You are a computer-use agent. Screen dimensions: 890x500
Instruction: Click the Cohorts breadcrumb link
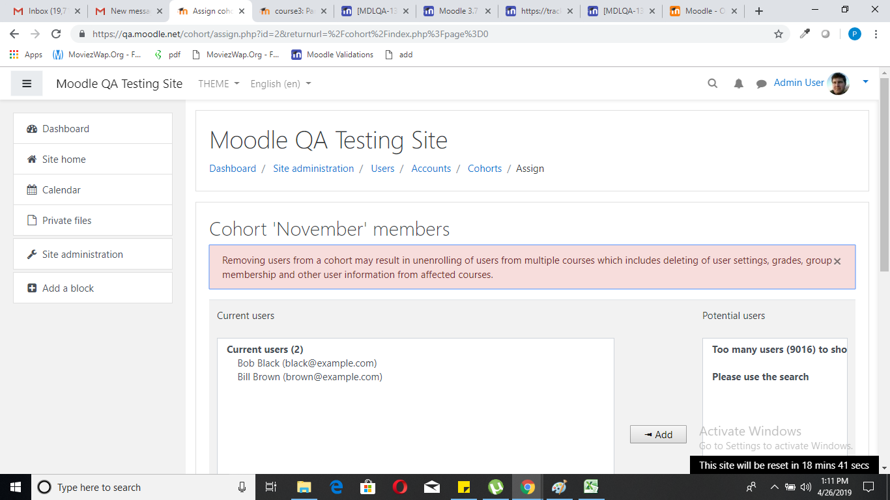[x=485, y=168]
